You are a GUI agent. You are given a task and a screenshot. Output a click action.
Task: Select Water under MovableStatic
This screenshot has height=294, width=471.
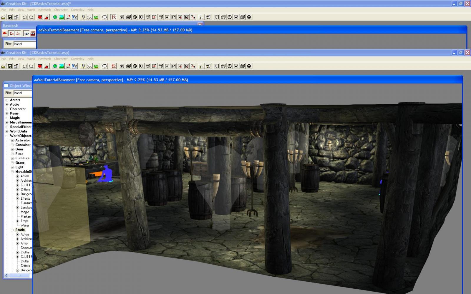coord(25,225)
